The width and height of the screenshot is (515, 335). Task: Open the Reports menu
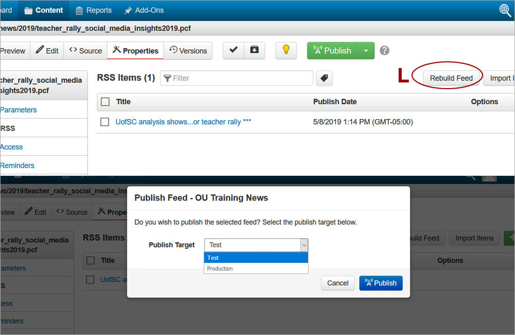[x=94, y=10]
